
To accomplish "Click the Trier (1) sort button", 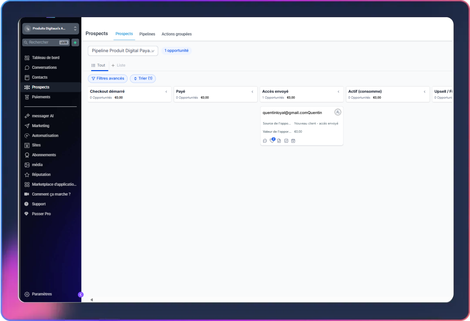I will [143, 78].
